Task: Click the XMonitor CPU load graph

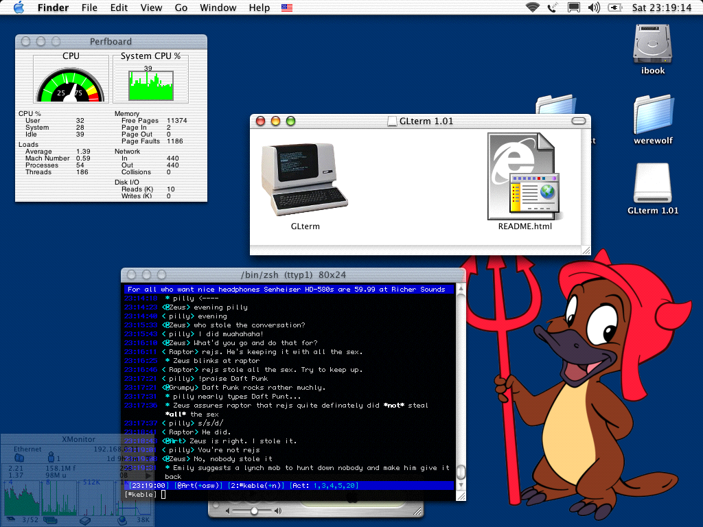Action: [x=21, y=498]
